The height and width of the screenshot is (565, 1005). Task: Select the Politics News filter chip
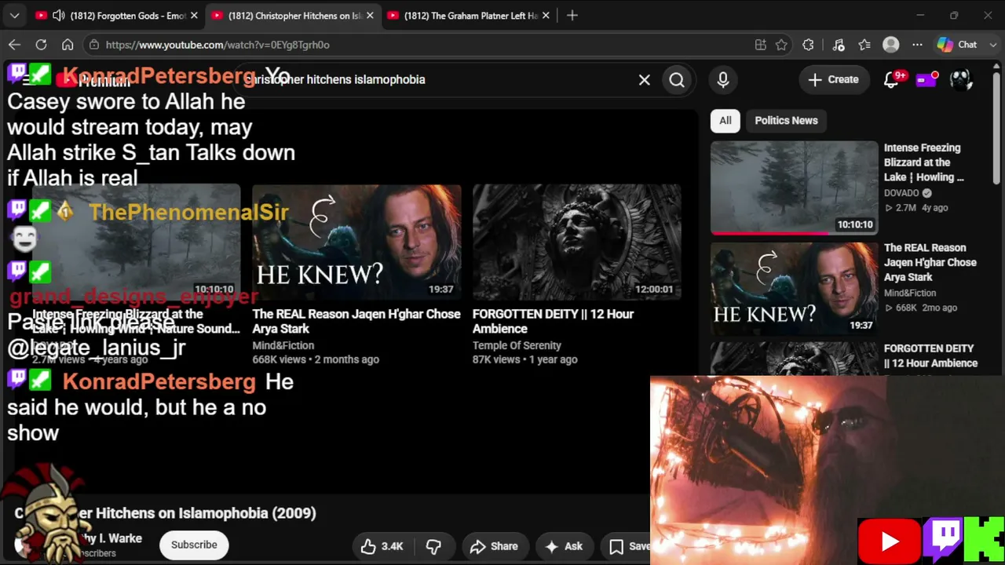pyautogui.click(x=786, y=121)
